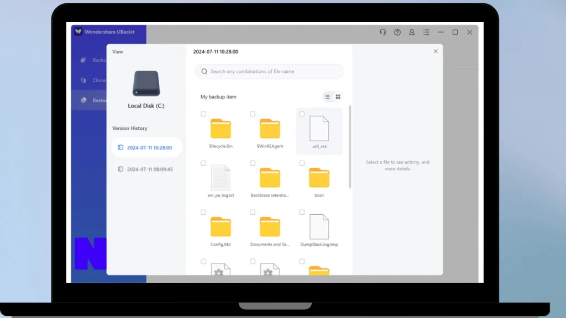
Task: Open the user account icon
Action: [x=411, y=32]
